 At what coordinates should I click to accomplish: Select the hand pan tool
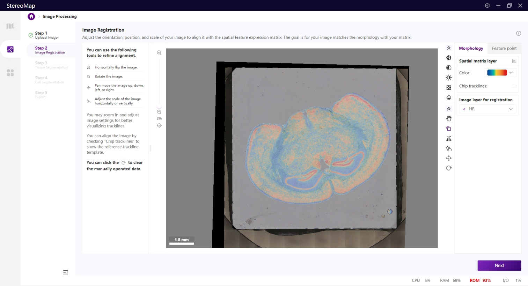pos(449,119)
